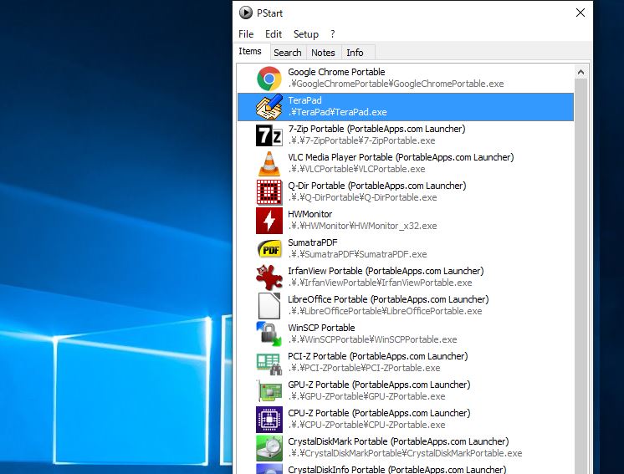Switch to the Search tab
Screen dimensions: 624x474
(x=288, y=53)
